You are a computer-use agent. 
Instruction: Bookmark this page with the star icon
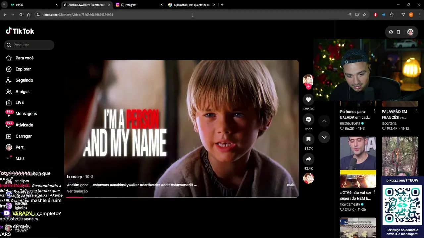click(x=364, y=15)
